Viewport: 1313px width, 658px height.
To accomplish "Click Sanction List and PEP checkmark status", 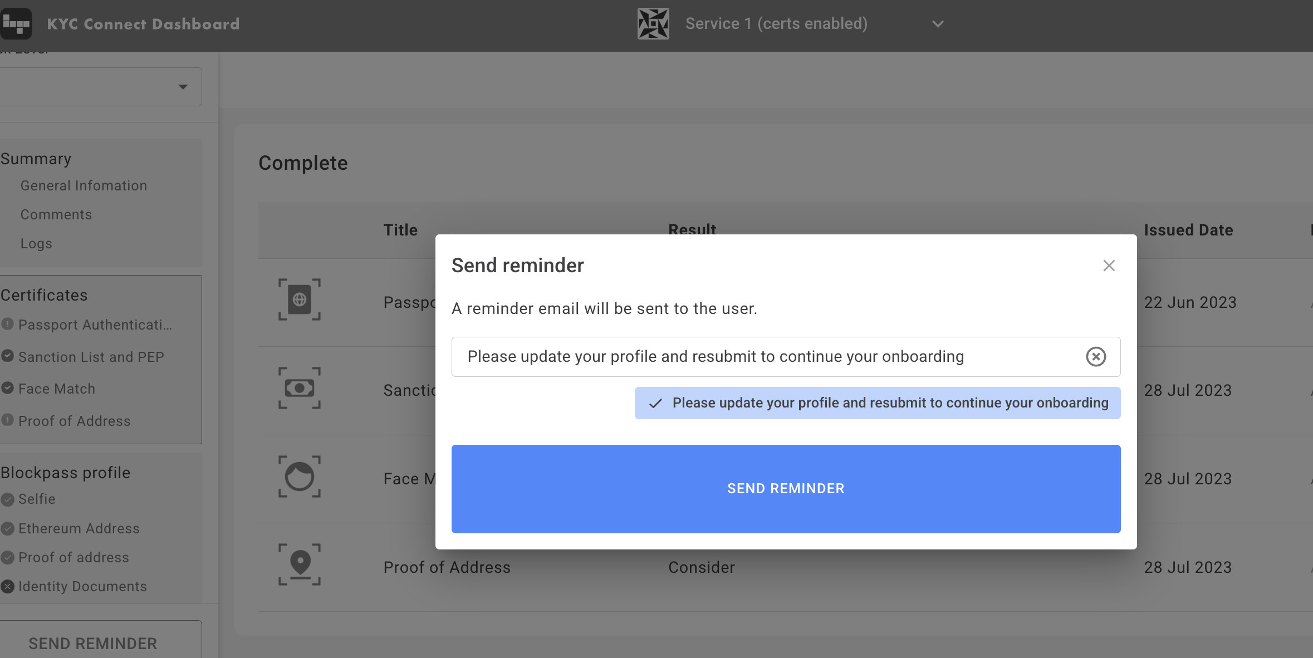I will pos(7,356).
